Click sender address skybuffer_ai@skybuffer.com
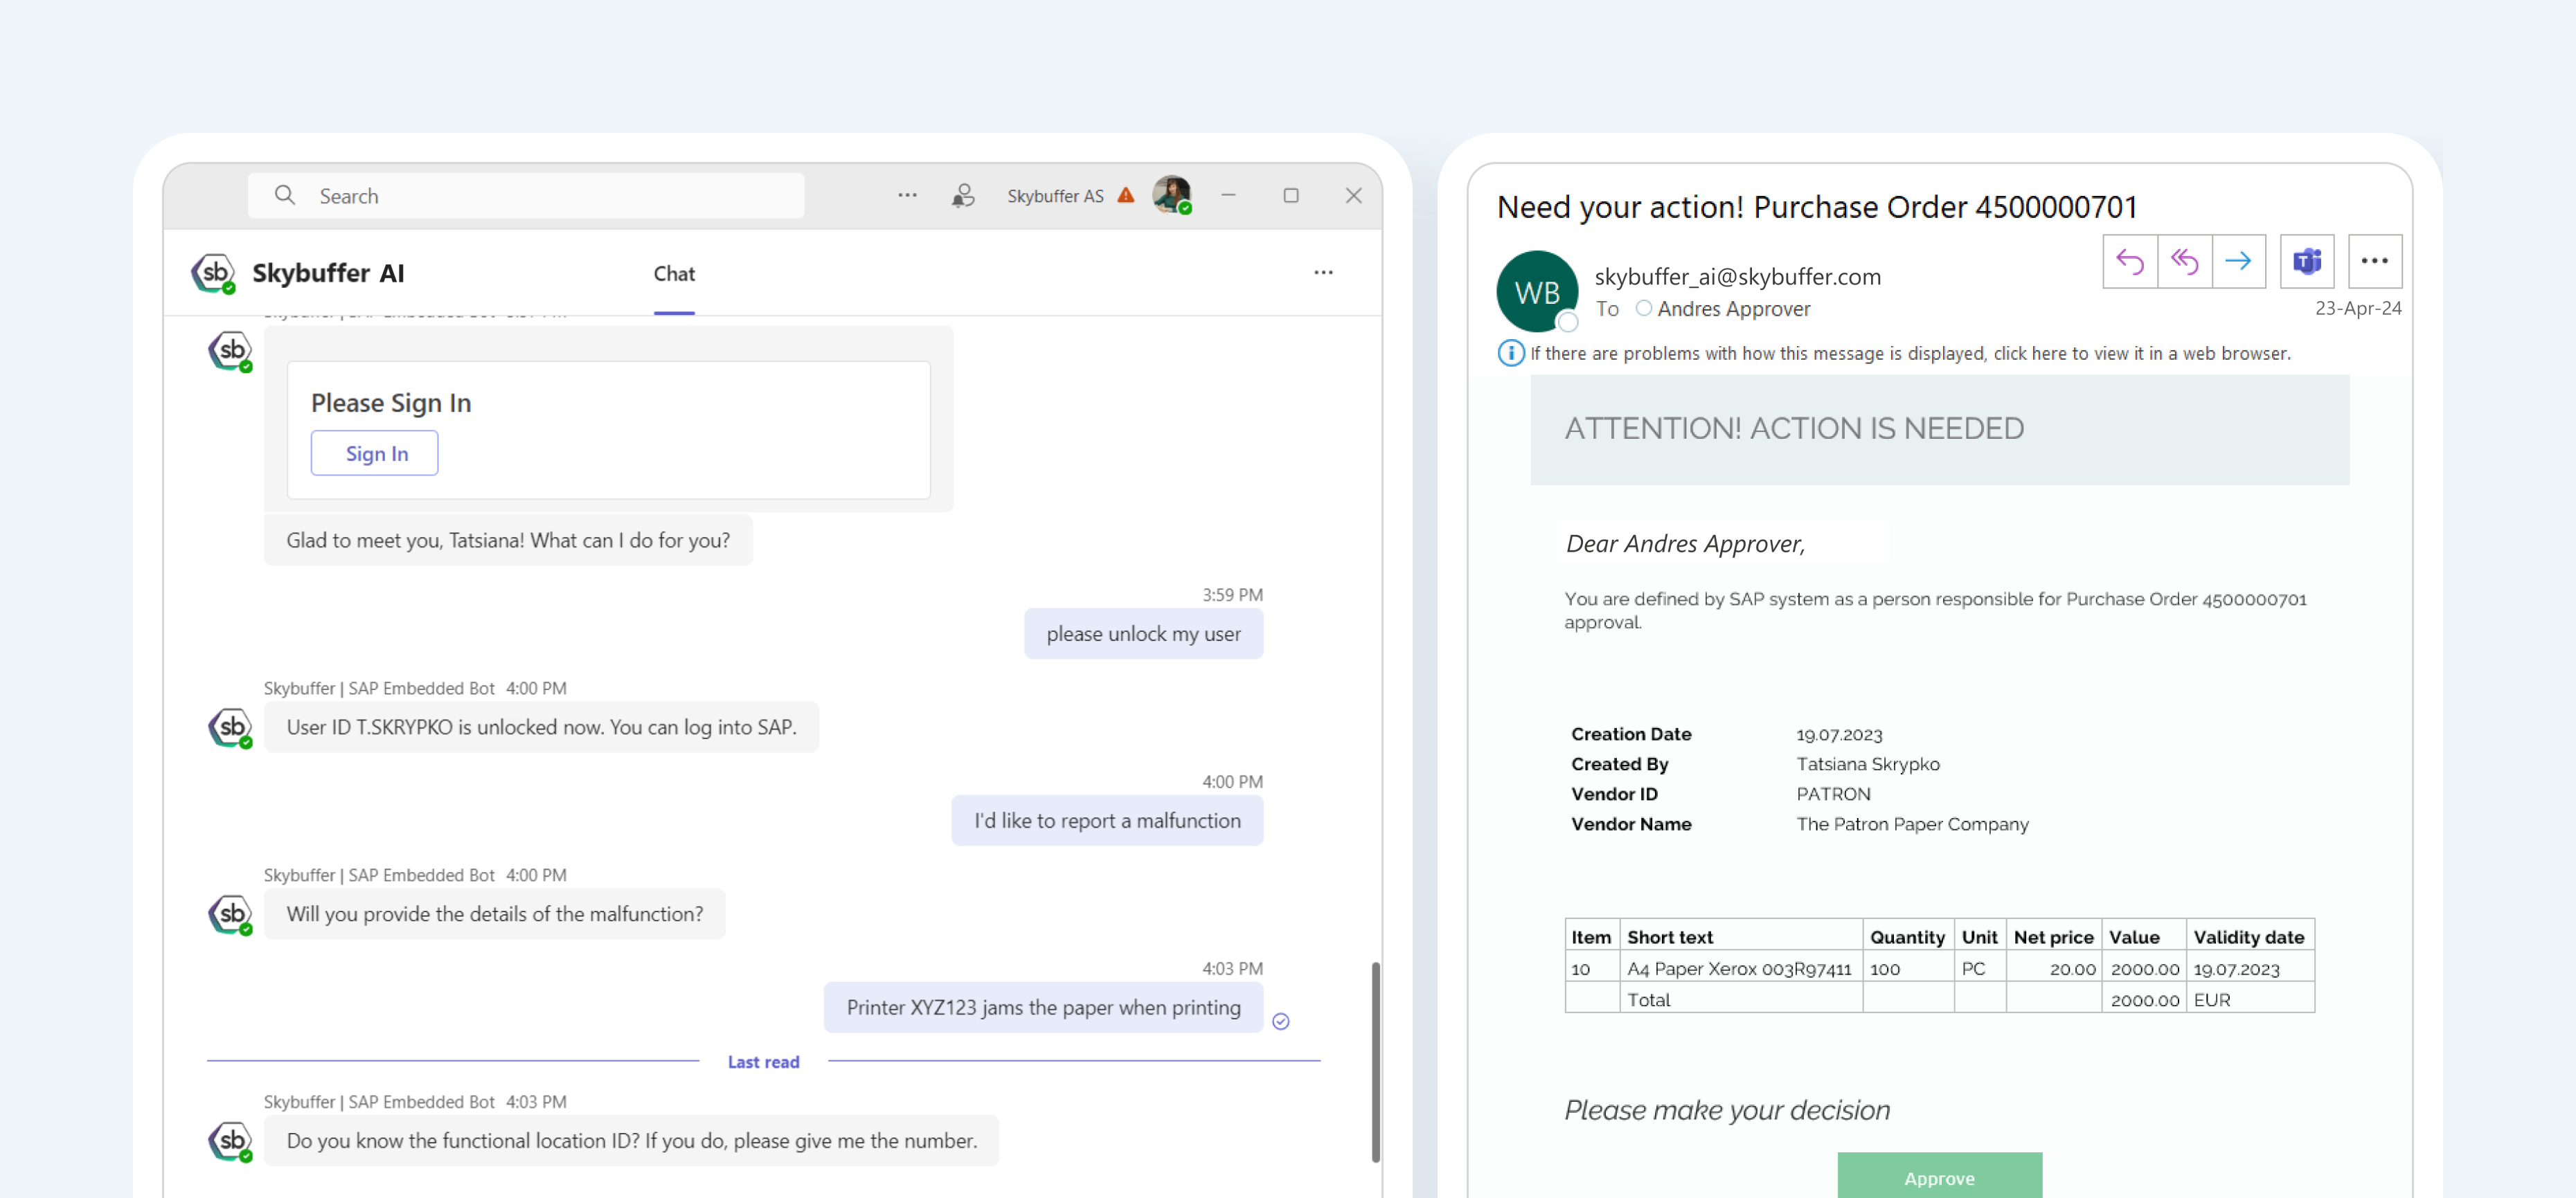The width and height of the screenshot is (2576, 1198). [1737, 277]
